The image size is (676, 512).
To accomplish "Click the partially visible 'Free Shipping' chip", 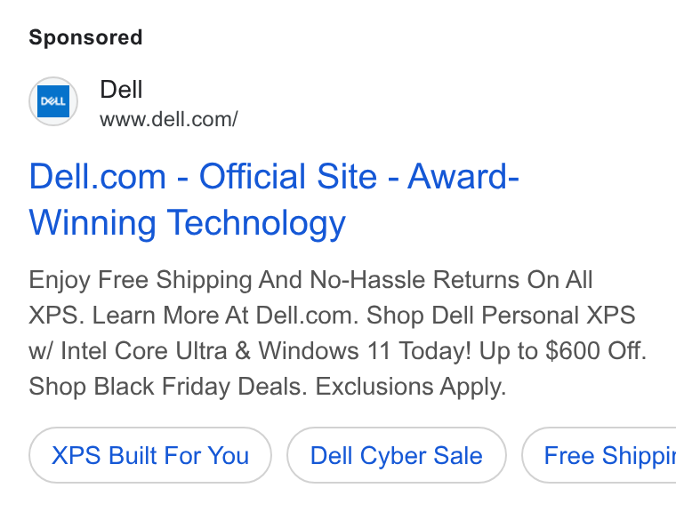I will (x=600, y=455).
